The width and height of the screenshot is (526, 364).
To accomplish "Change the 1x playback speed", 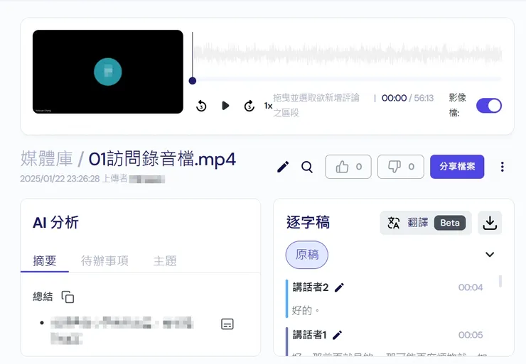I will pos(268,106).
